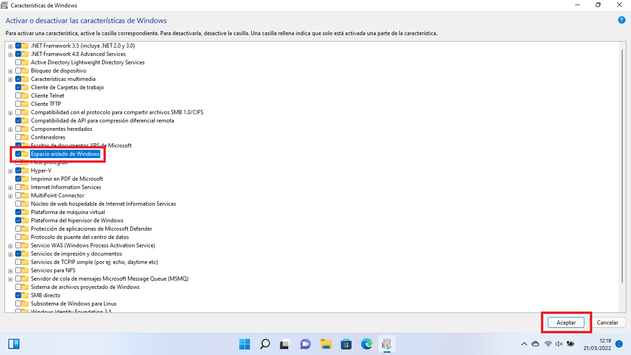Click the Cancelar button

click(607, 323)
